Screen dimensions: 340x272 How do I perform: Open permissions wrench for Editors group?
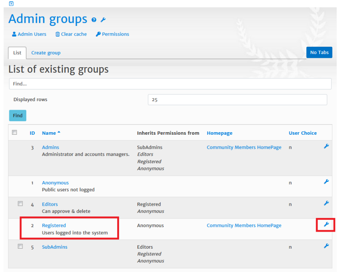326,203
